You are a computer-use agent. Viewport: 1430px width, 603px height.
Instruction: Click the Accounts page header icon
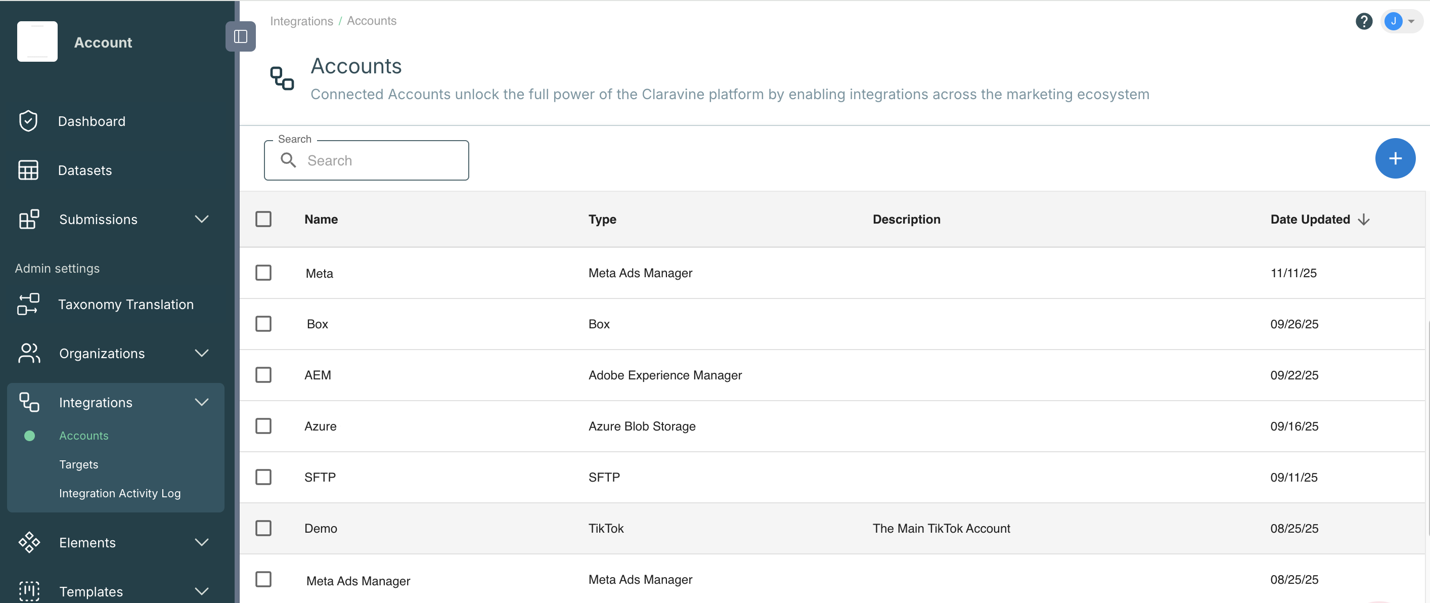(x=282, y=78)
